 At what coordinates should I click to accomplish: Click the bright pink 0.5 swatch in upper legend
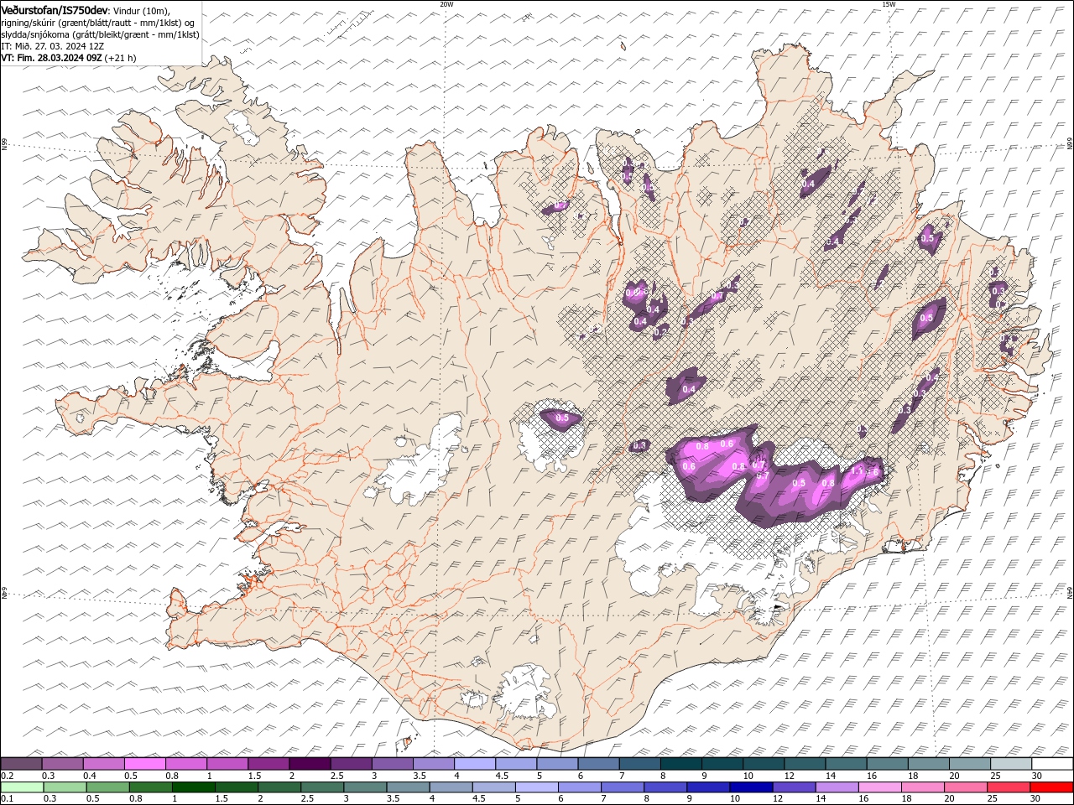click(145, 764)
